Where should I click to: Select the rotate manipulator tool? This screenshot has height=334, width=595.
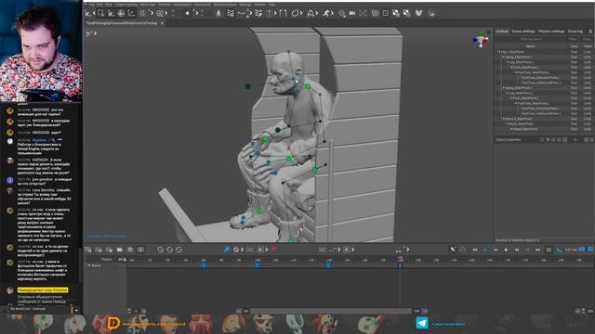tap(121, 13)
